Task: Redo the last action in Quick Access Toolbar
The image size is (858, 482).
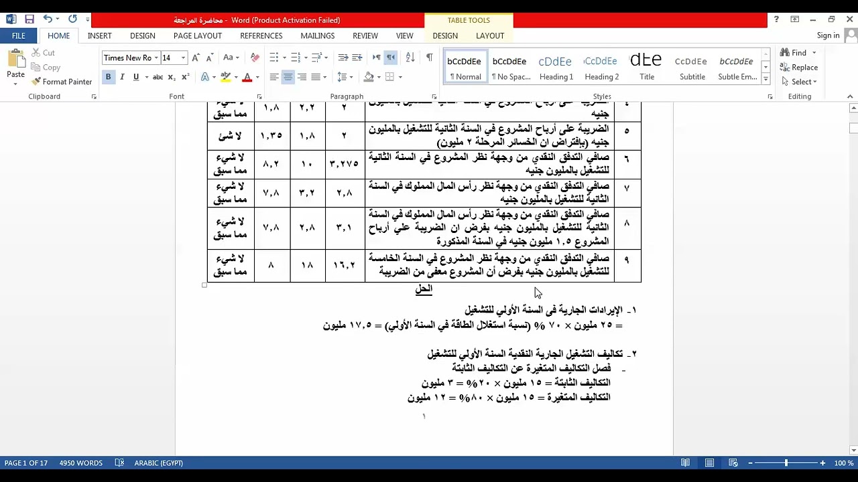Action: tap(72, 19)
